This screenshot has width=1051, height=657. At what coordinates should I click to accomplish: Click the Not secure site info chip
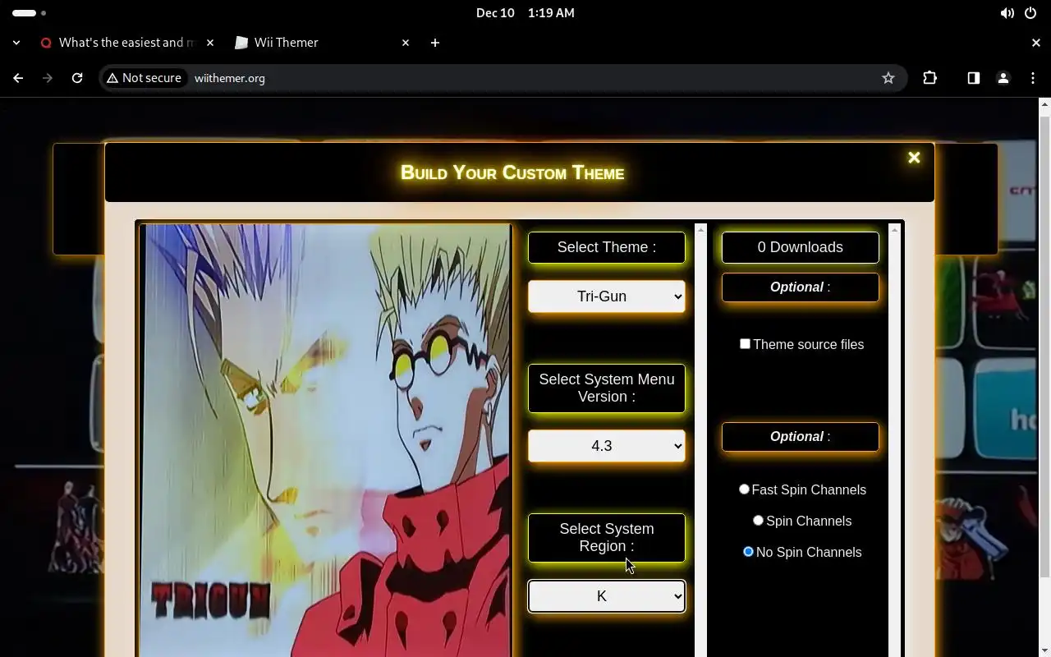pyautogui.click(x=144, y=78)
